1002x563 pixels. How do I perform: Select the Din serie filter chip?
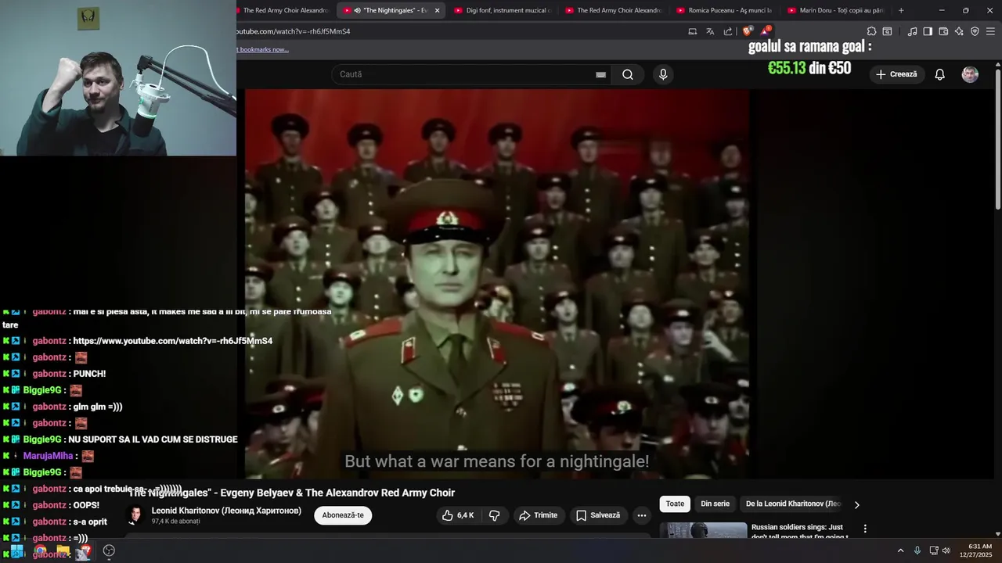coord(715,504)
